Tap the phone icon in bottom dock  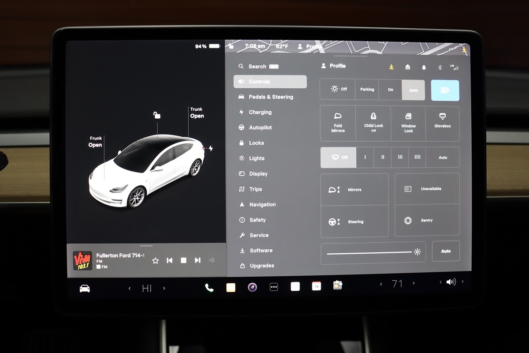pos(209,288)
